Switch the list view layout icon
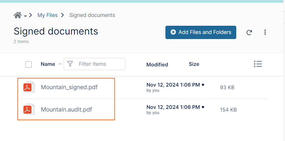 coord(258,64)
